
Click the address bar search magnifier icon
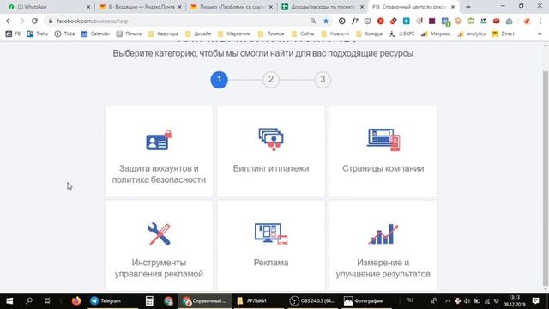(312, 21)
